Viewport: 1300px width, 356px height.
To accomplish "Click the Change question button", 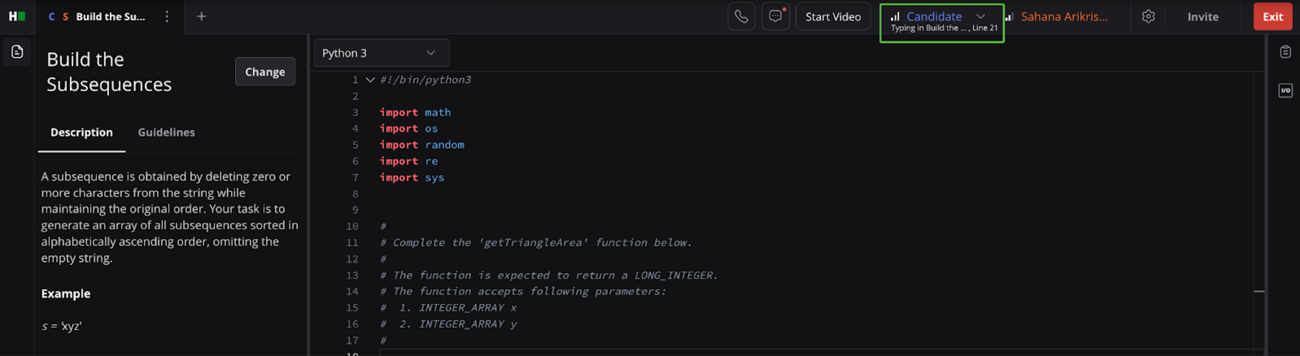I will (x=264, y=72).
